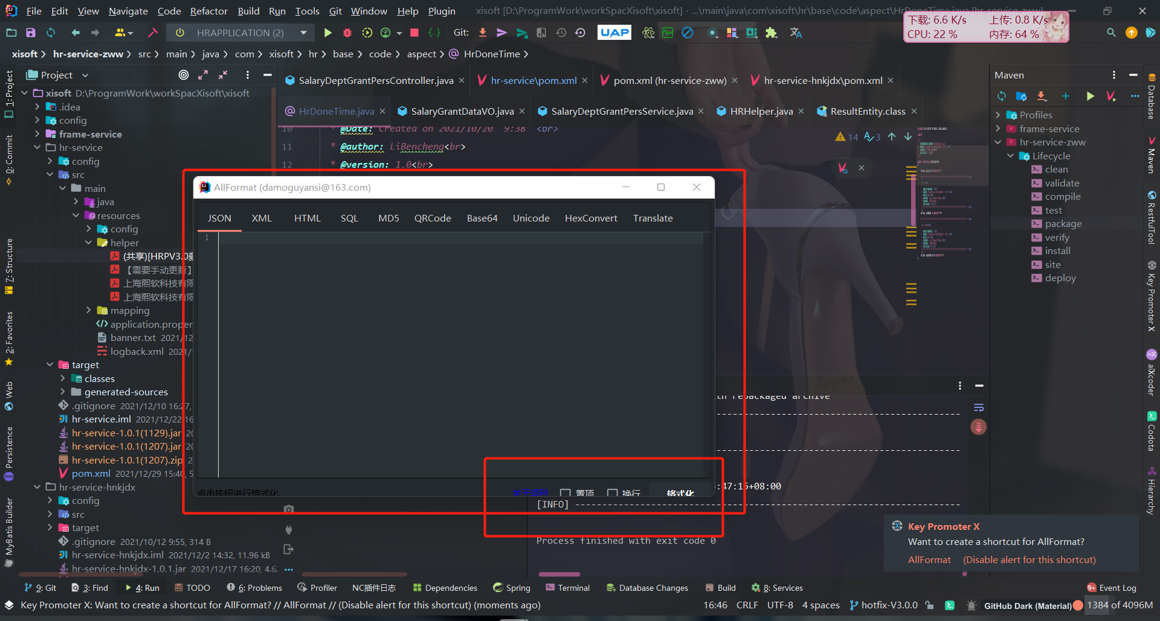1160x621 pixels.
Task: Click the JSON input area in AllFormat
Action: (460, 355)
